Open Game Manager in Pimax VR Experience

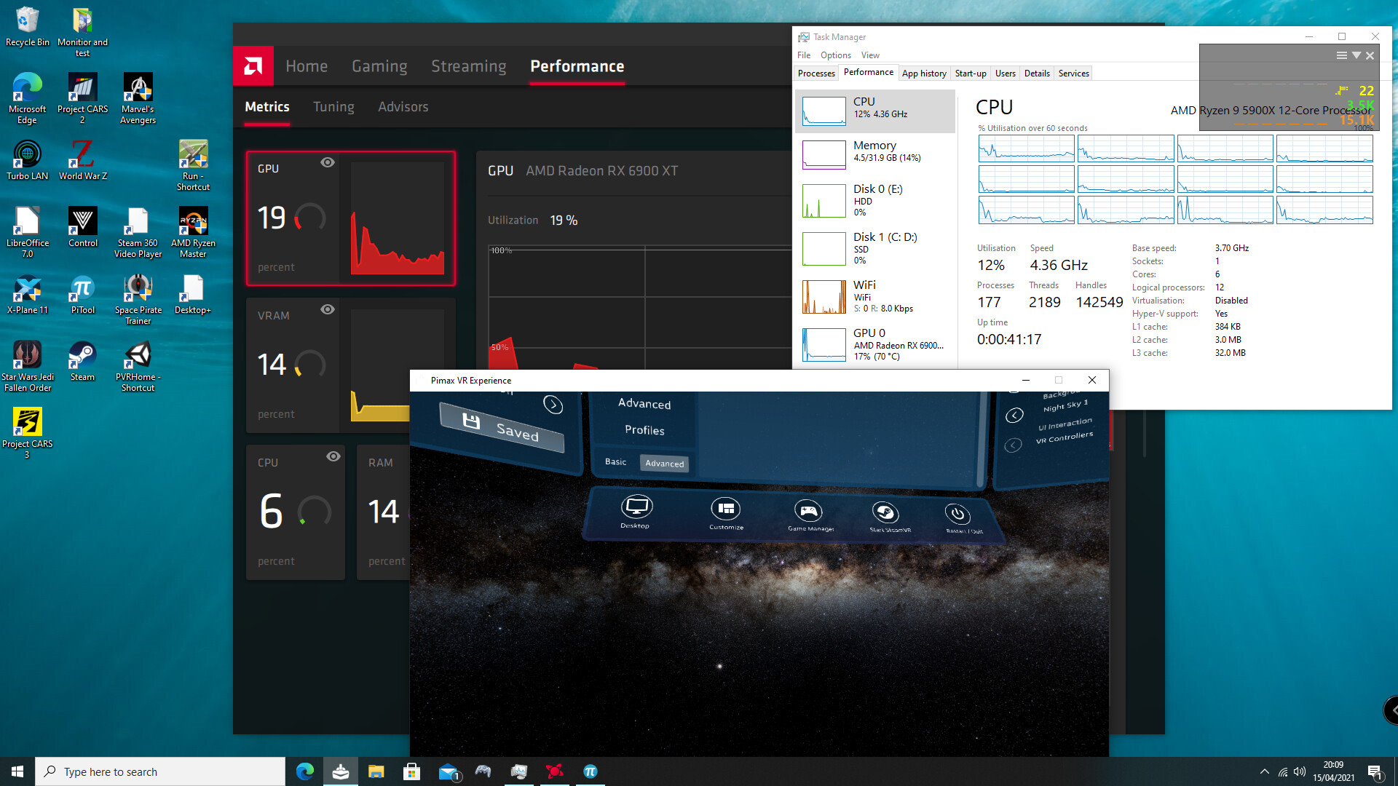click(x=809, y=515)
